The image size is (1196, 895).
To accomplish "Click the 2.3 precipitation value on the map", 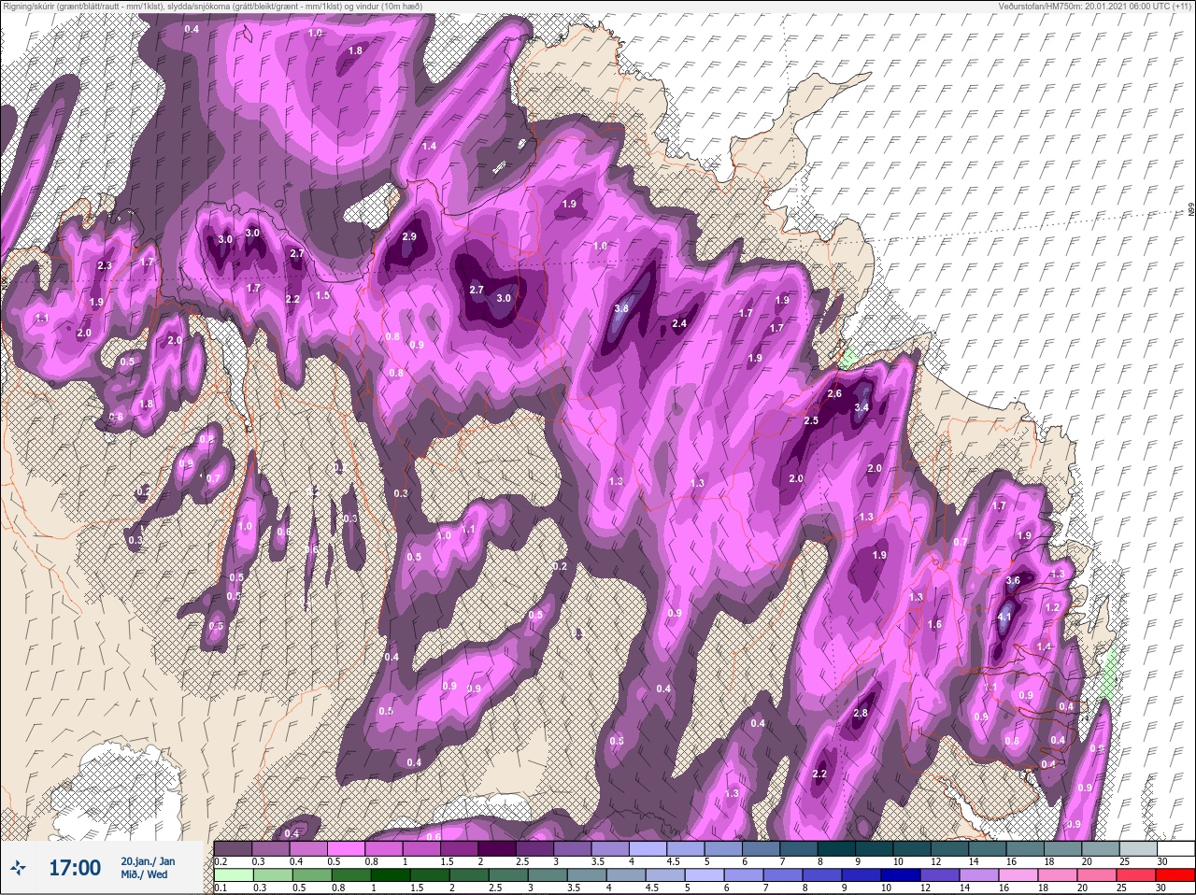I will (x=105, y=266).
